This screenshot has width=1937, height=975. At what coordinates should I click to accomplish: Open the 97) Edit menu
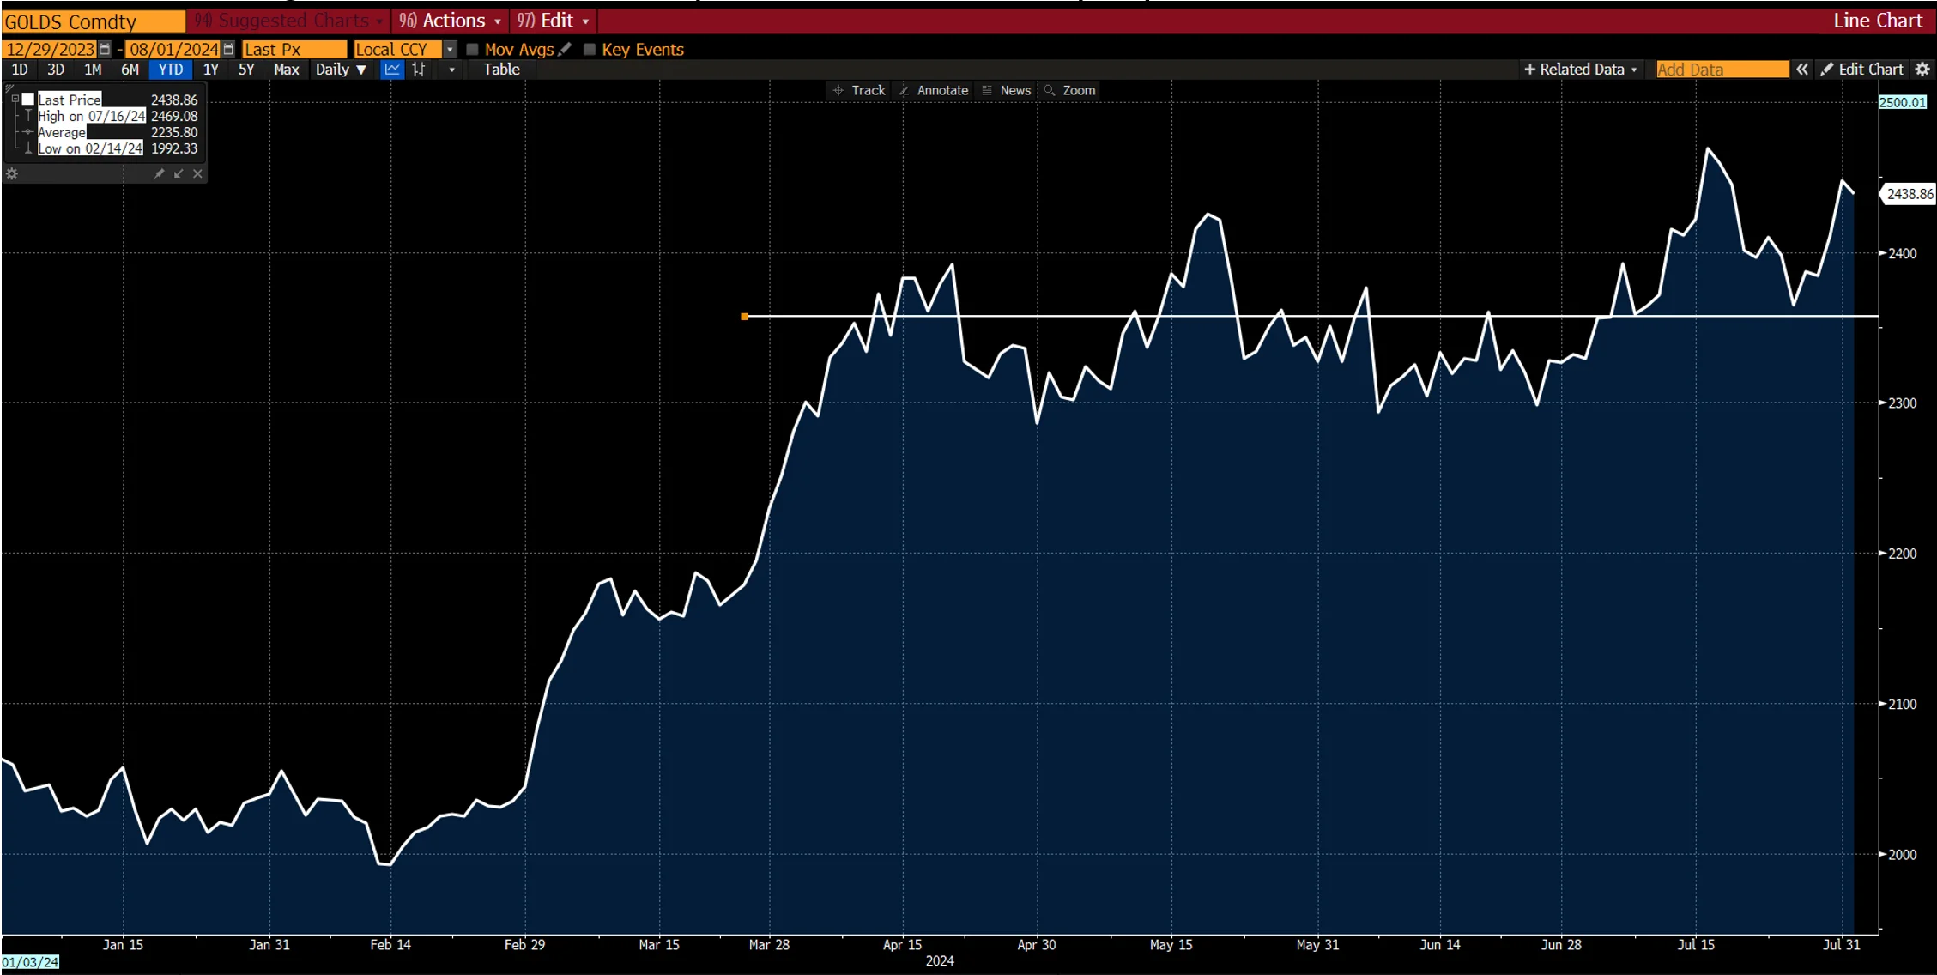coord(554,21)
